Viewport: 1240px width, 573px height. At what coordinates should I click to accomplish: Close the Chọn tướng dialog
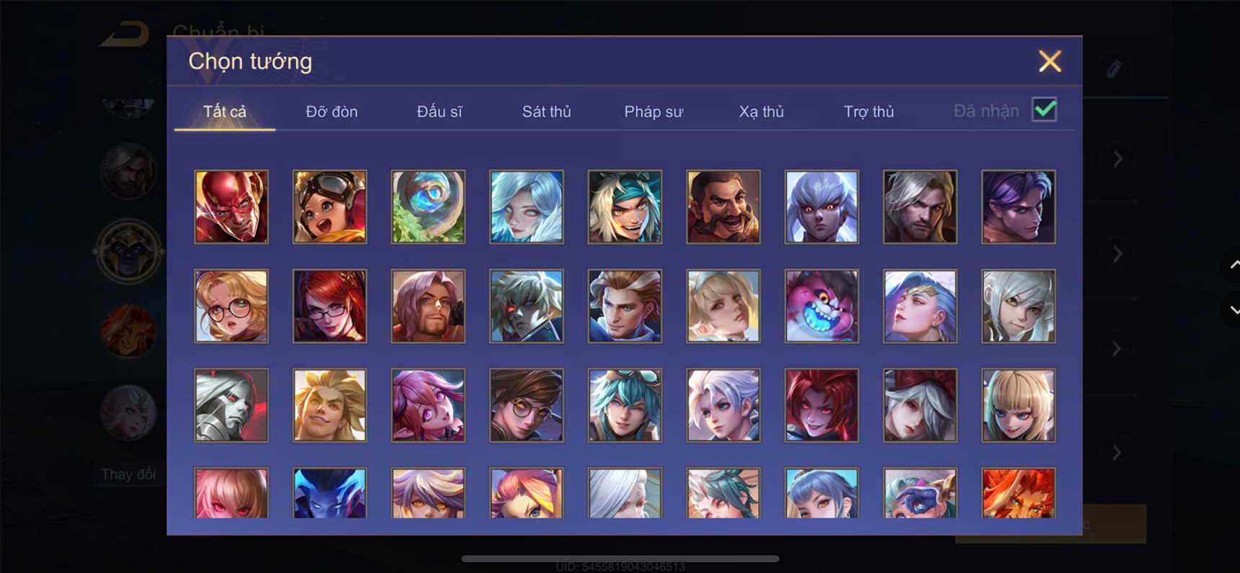click(1050, 61)
